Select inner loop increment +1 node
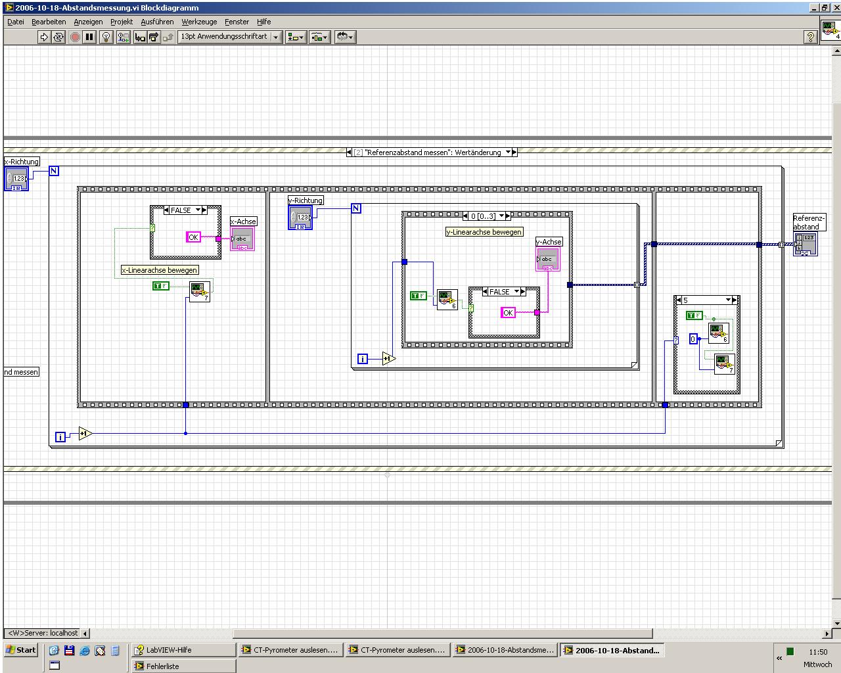Viewport: 841px width, 673px height. (389, 359)
